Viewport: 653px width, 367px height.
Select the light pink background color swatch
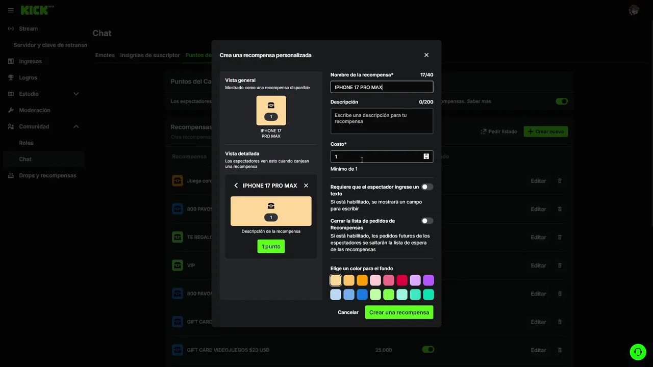click(x=375, y=280)
